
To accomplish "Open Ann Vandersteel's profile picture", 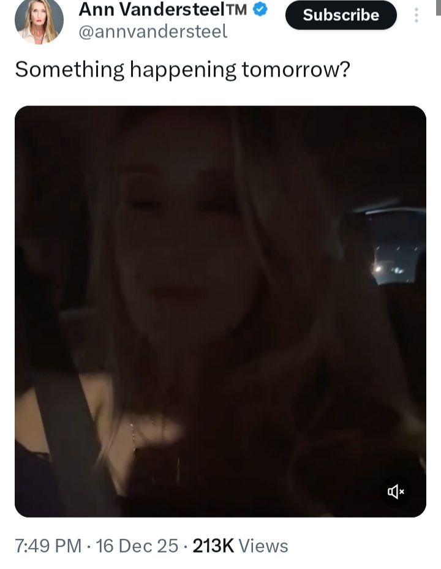I will pos(39,21).
